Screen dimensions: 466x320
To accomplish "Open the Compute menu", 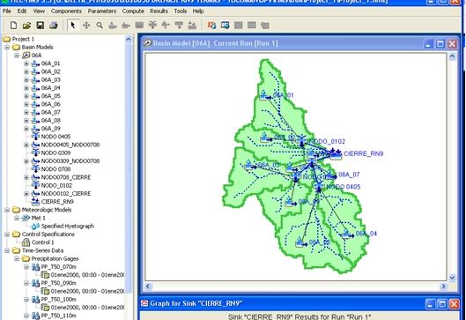I will [133, 11].
